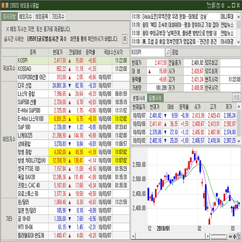242x242 pixels.
Task: Click the news panel vertical scrollbar thumb
Action: 238,24
